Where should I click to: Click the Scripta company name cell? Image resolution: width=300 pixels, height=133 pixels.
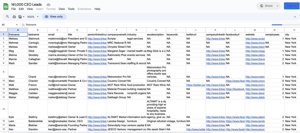click(117, 38)
